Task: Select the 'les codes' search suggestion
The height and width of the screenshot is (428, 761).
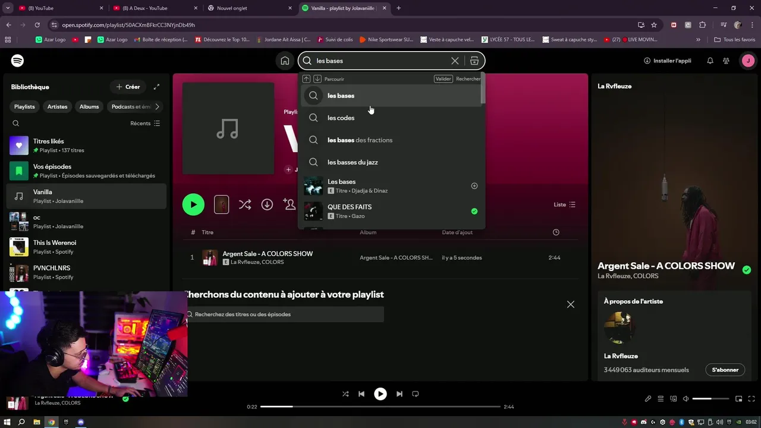Action: click(391, 118)
